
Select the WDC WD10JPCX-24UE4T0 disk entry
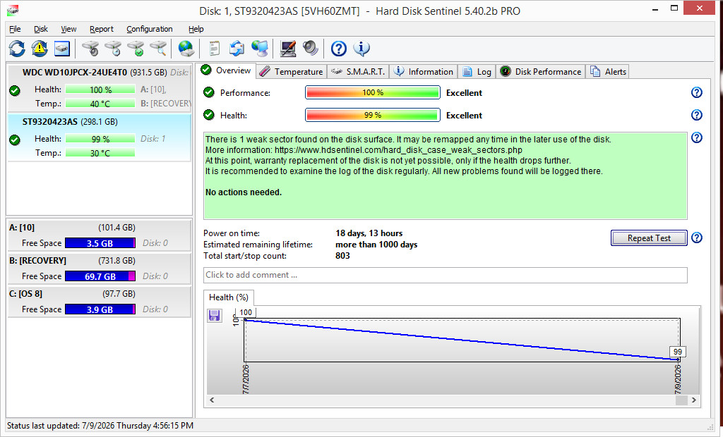pos(99,87)
